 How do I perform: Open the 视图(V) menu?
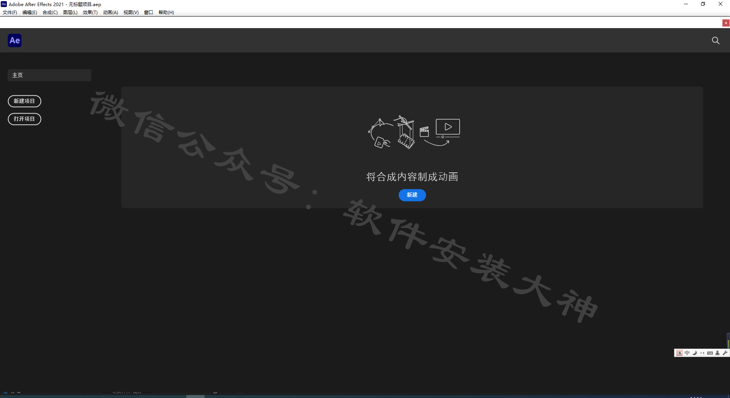(131, 13)
